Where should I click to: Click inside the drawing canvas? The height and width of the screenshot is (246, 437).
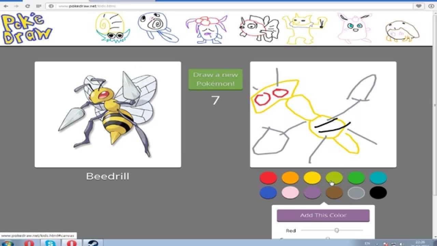pyautogui.click(x=323, y=114)
